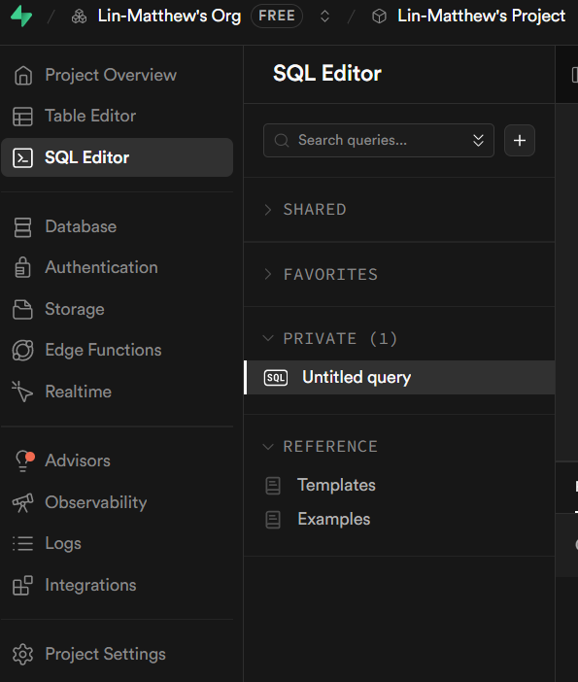
Task: Click the SHARED section label
Action: coord(315,210)
